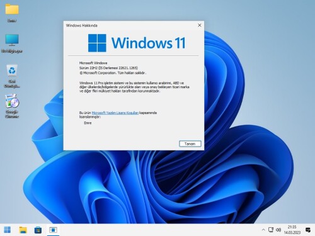Click the Microsoft Corporation copyright line

tap(113, 73)
